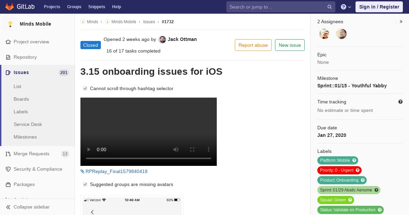Open the Groups menu
Image resolution: width=409 pixels, height=215 pixels.
tap(74, 7)
